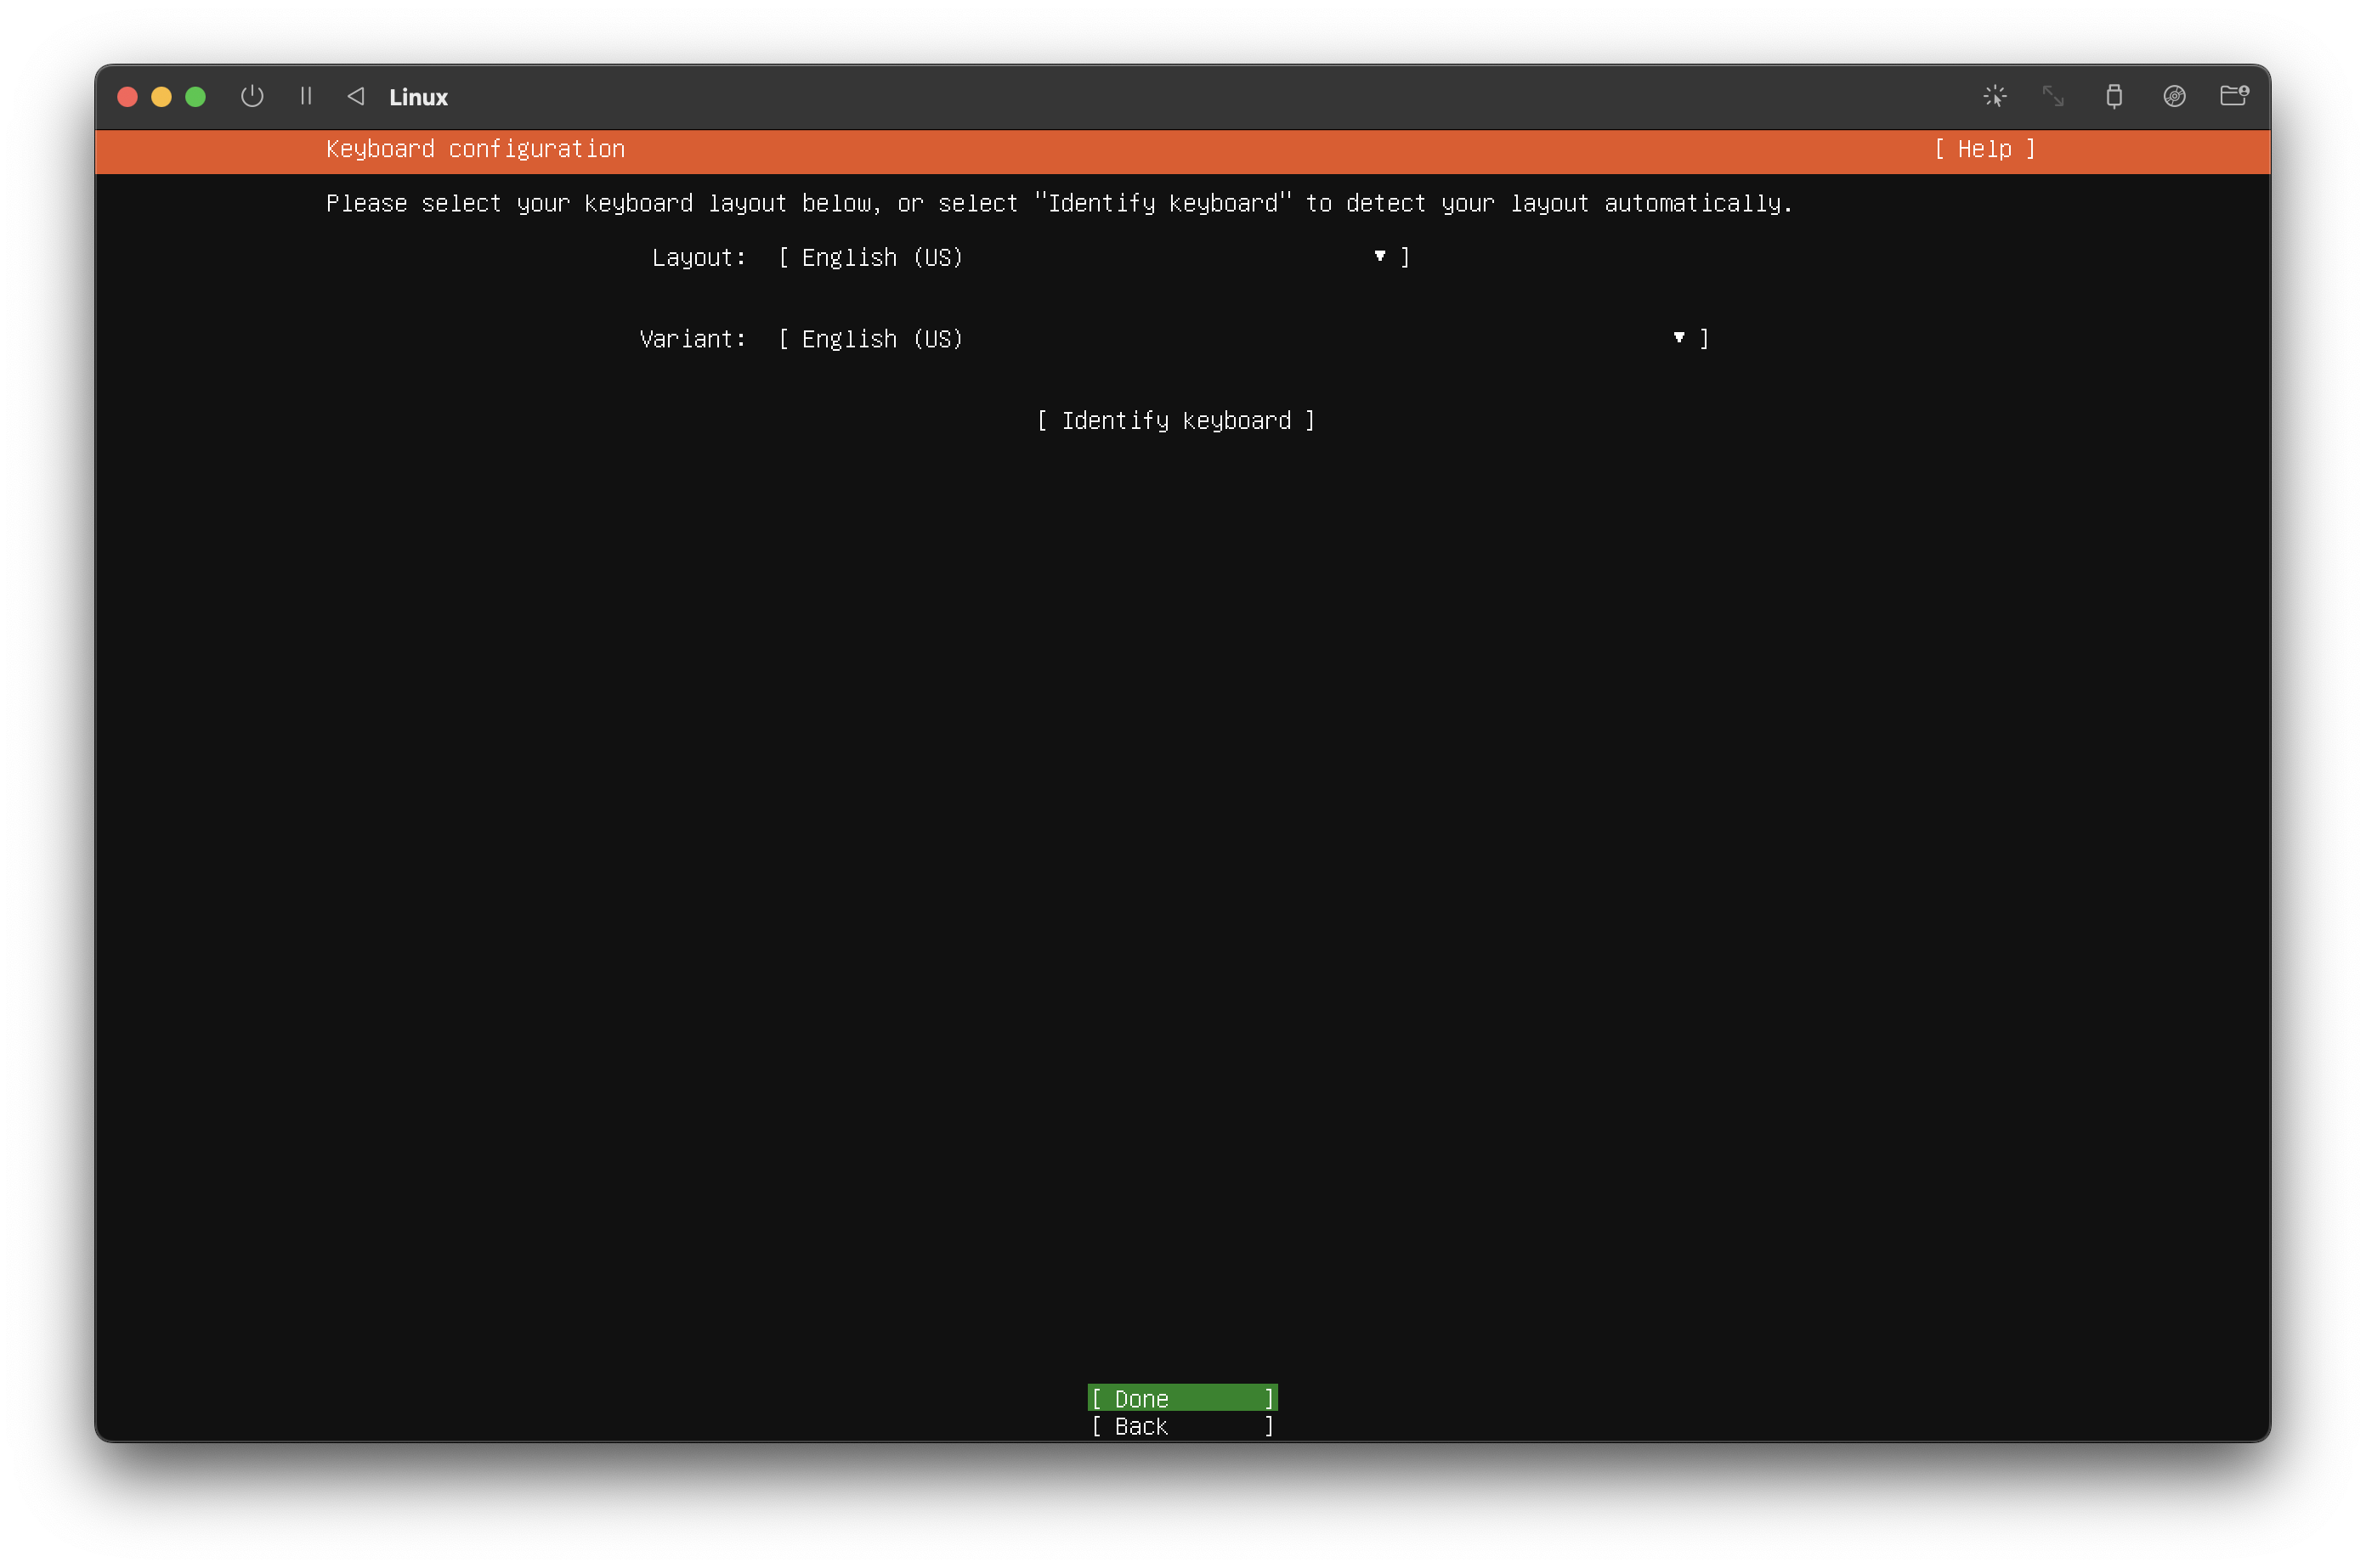Pause the Linux virtual machine
The width and height of the screenshot is (2366, 1568).
click(x=306, y=96)
